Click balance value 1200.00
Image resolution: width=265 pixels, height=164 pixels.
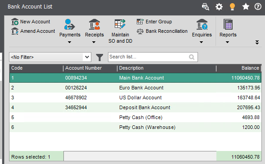coord(251,127)
